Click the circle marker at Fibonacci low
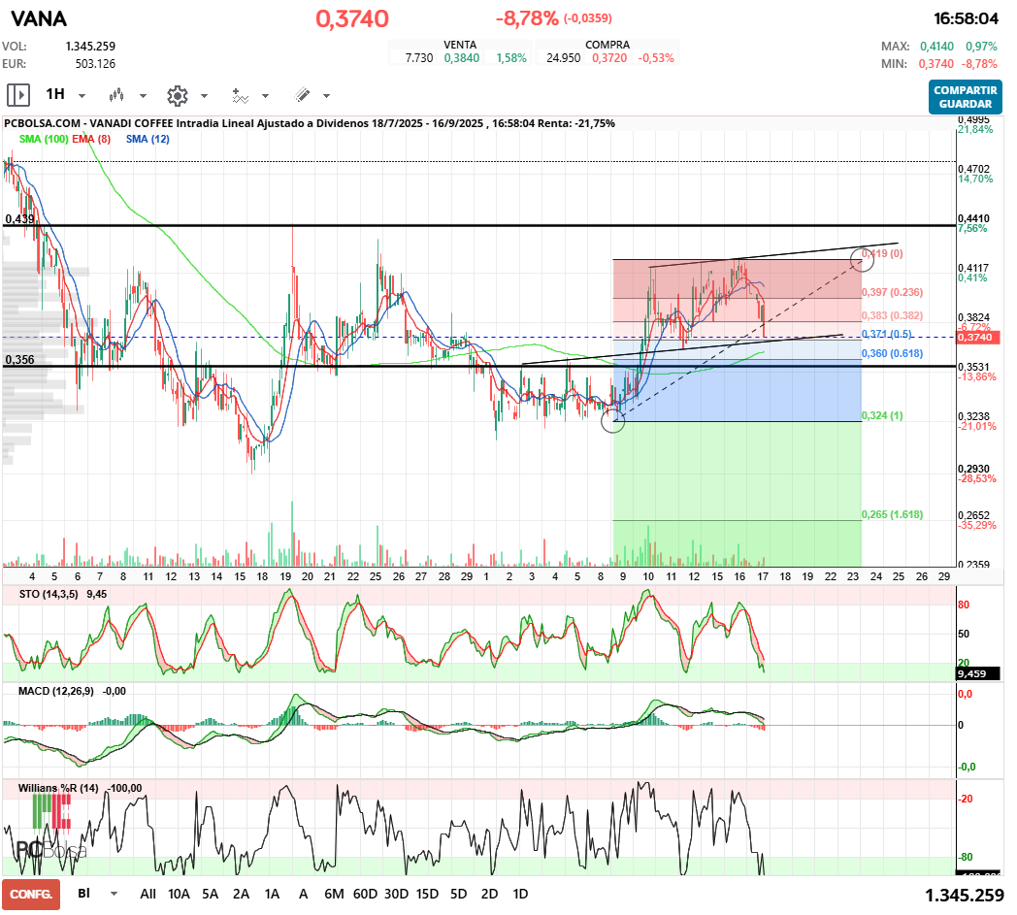1017x915 pixels. pyautogui.click(x=612, y=420)
